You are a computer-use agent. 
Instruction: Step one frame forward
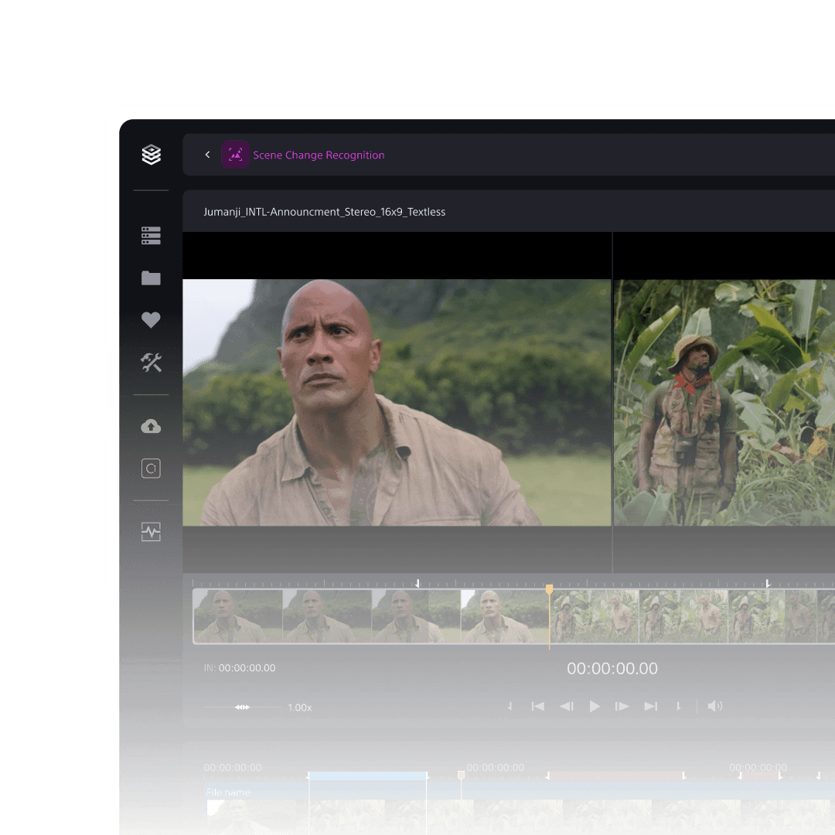tap(622, 706)
